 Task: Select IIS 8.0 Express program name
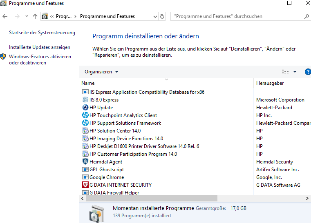[x=104, y=100]
